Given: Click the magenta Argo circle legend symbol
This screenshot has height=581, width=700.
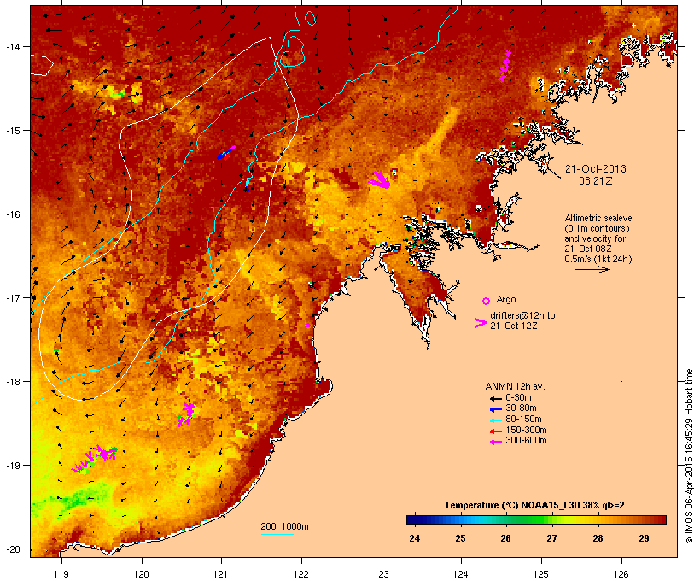Looking at the screenshot, I should click(487, 302).
